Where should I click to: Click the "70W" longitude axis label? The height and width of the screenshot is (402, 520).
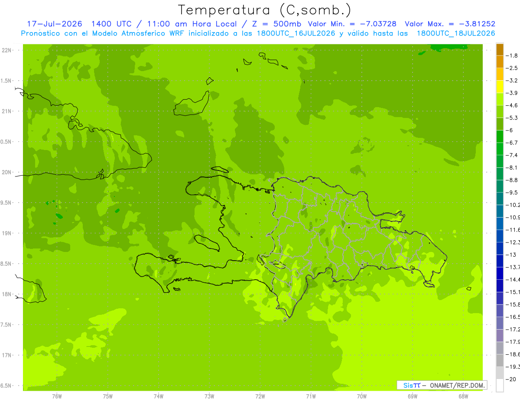coord(362,396)
